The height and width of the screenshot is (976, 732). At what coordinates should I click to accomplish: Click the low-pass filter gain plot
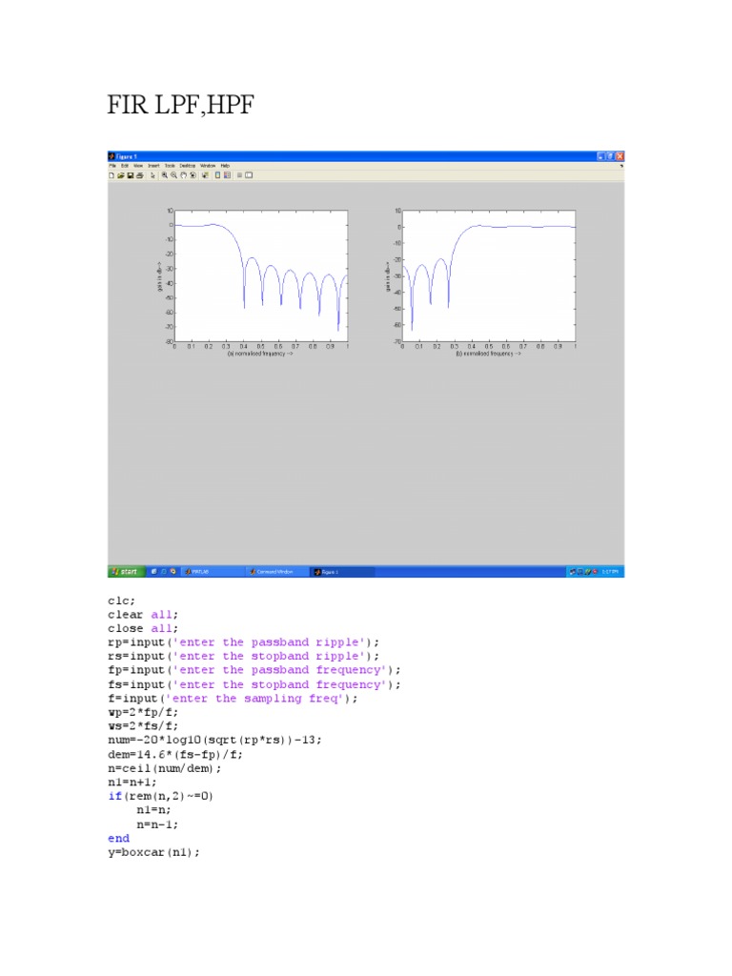point(261,276)
